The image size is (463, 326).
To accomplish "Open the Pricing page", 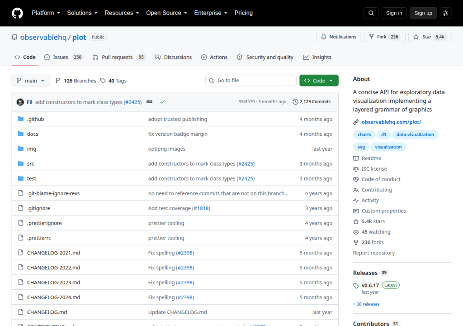I will click(x=244, y=13).
